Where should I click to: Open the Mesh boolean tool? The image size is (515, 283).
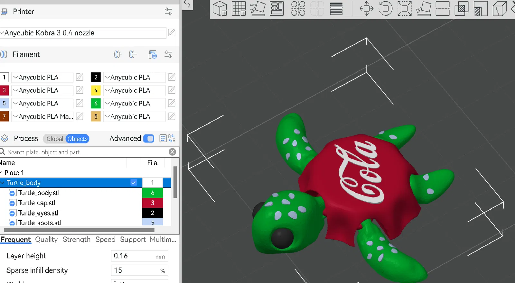(462, 9)
